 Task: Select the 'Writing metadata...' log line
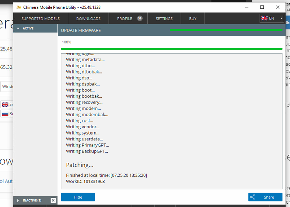[x=85, y=60]
